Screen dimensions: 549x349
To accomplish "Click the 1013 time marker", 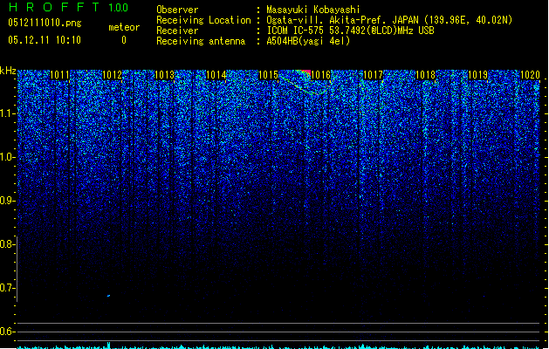I will coord(164,75).
